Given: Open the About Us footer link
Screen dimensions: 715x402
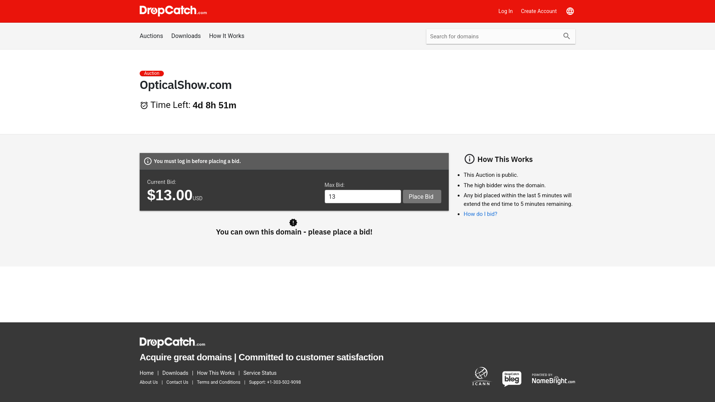Looking at the screenshot, I should click(x=149, y=382).
